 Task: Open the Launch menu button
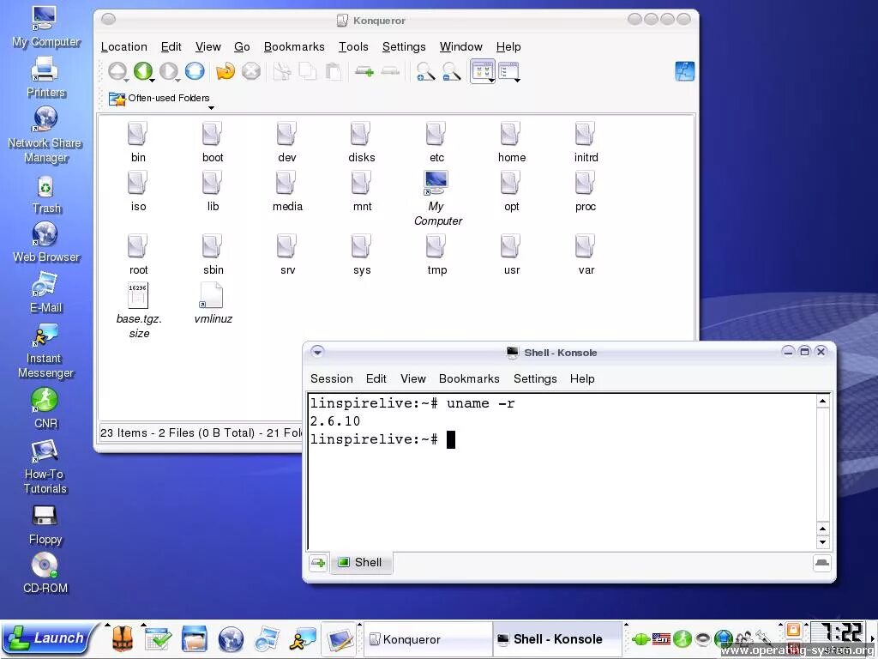click(x=49, y=638)
